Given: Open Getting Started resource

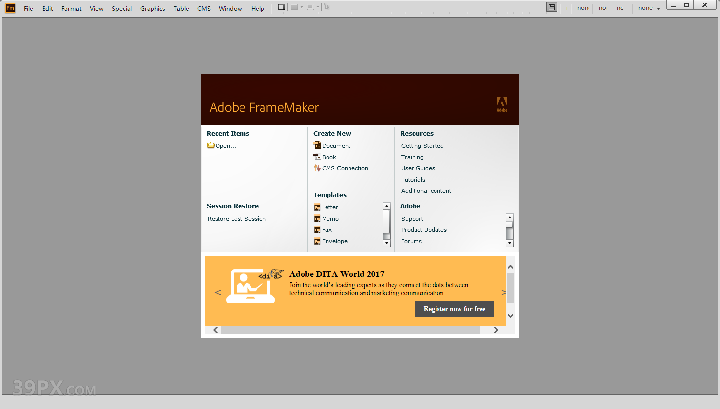Looking at the screenshot, I should click(x=422, y=146).
